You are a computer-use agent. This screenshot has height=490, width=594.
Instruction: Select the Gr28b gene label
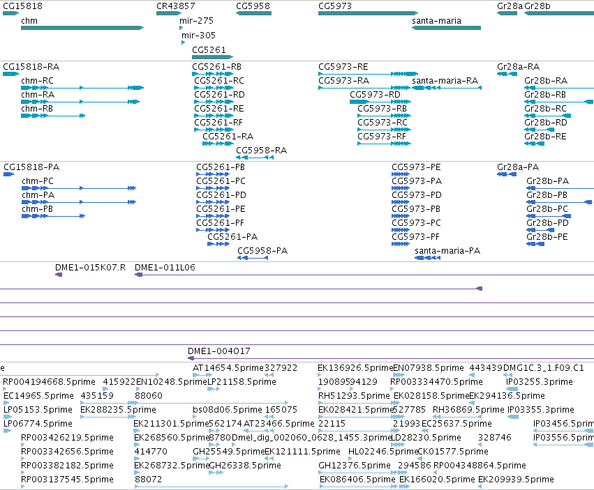click(x=537, y=6)
